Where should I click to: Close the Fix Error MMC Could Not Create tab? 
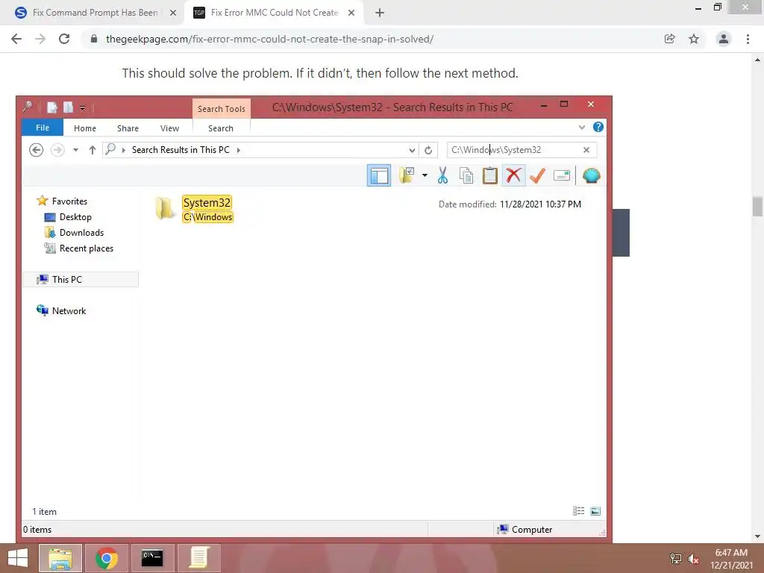351,13
